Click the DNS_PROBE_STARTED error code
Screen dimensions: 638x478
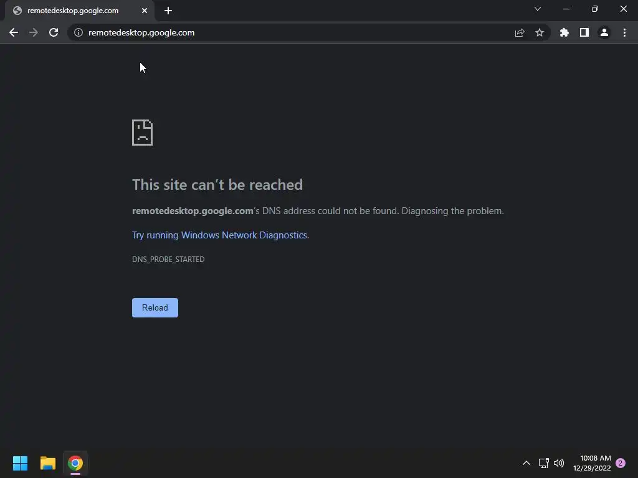click(x=168, y=260)
